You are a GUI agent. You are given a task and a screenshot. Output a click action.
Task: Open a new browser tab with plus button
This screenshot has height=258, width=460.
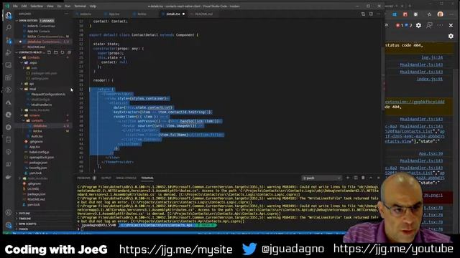click(410, 6)
